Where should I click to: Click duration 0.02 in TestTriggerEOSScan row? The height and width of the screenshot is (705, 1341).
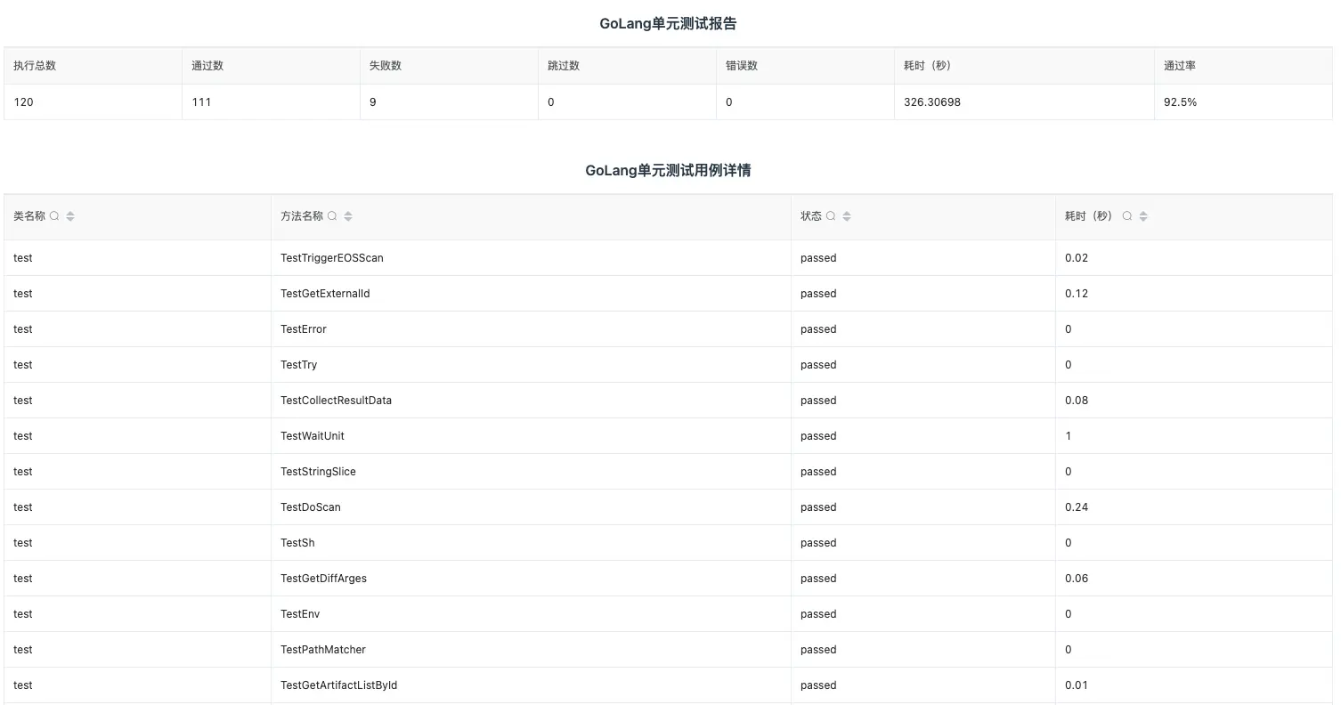[x=1077, y=258]
